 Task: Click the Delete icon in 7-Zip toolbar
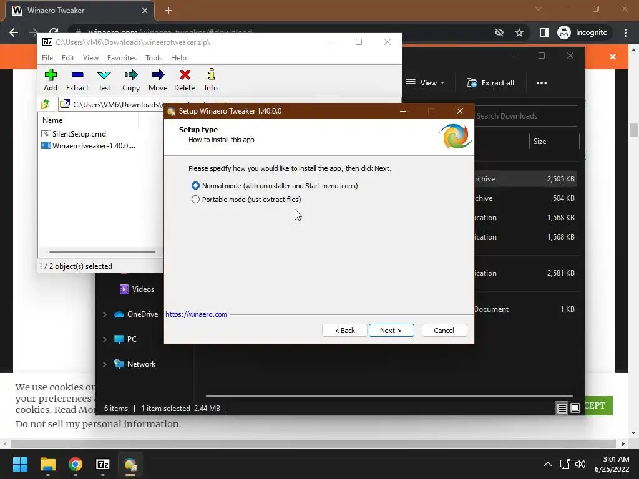[184, 80]
